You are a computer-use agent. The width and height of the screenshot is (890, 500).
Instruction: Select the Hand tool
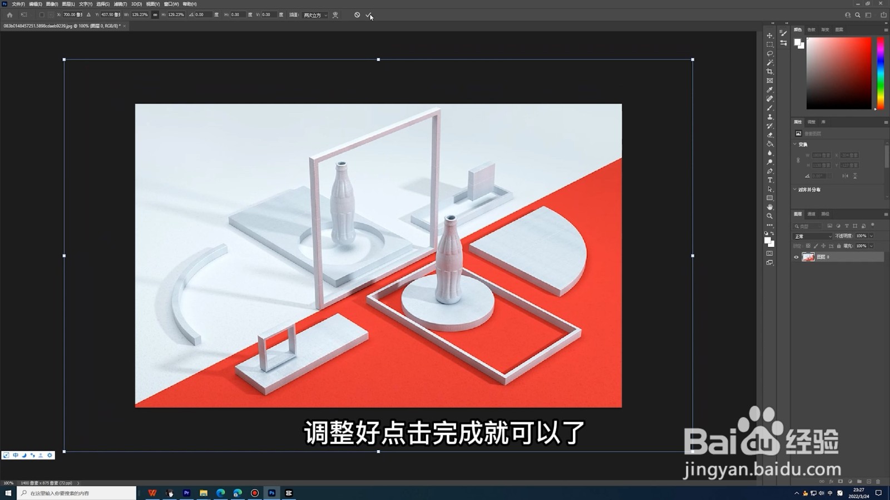coord(770,207)
